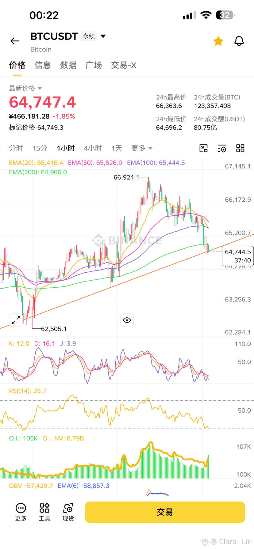Open the 工具 tools icon
This screenshot has width=254, height=549.
(x=44, y=512)
